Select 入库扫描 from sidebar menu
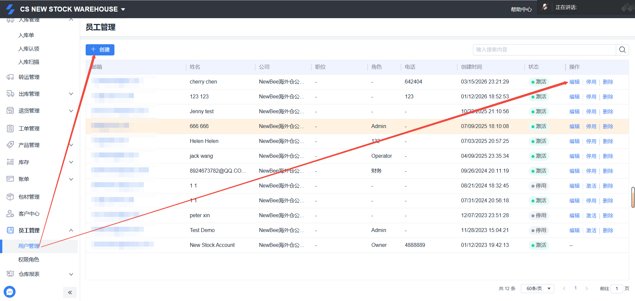 pos(29,62)
